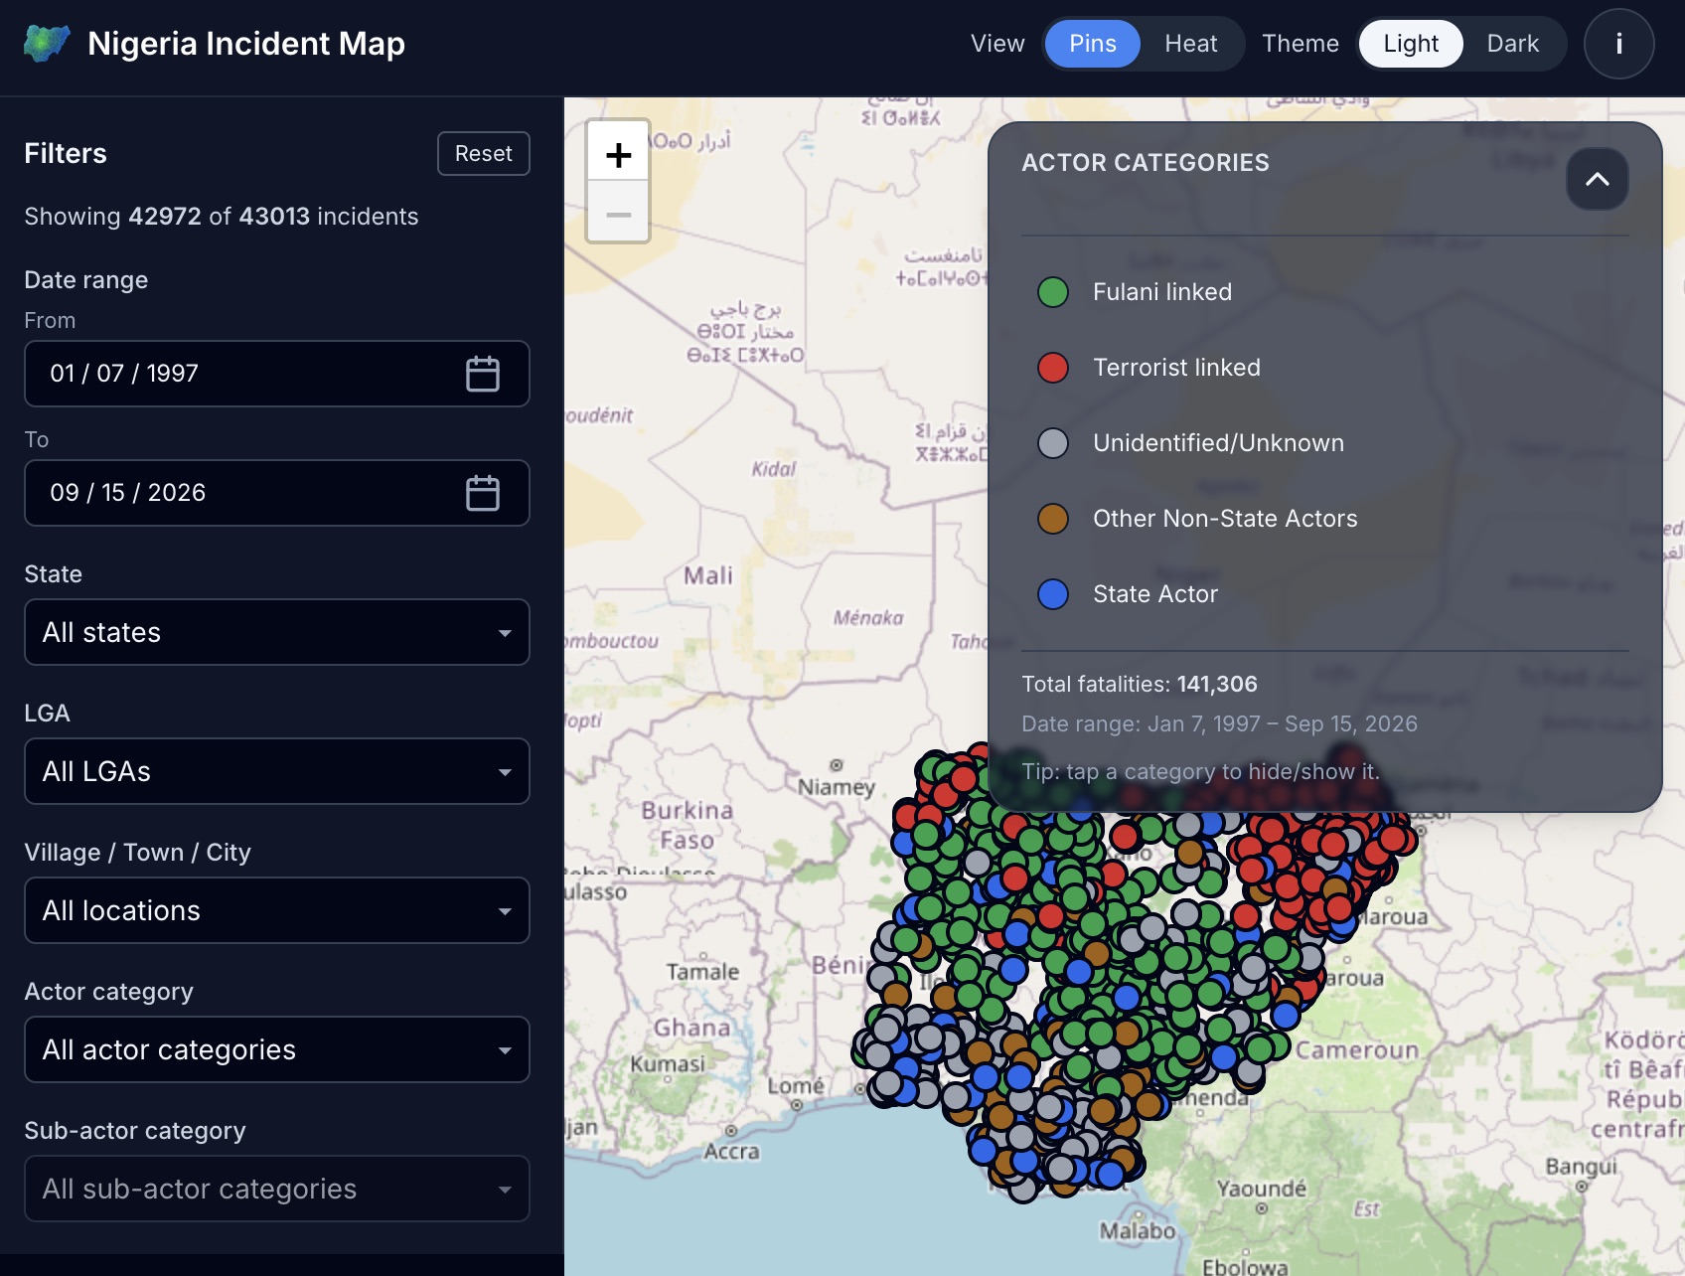The height and width of the screenshot is (1276, 1685).
Task: Open the All LGAs dropdown
Action: click(277, 771)
